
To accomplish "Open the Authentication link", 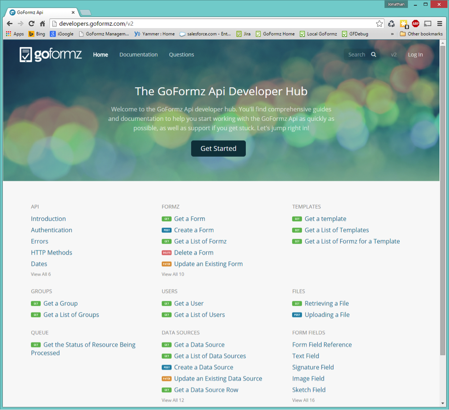I will tap(52, 230).
